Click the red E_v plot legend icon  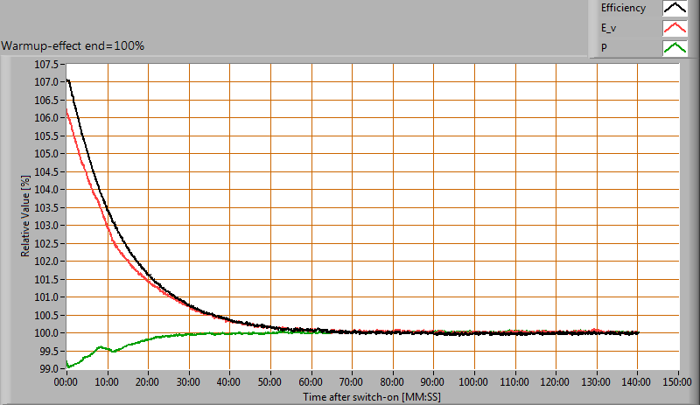pos(675,29)
